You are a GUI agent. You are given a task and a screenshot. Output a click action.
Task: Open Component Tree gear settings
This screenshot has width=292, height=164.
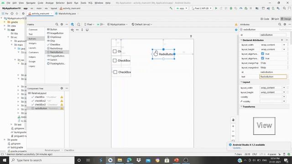[x=62, y=88]
